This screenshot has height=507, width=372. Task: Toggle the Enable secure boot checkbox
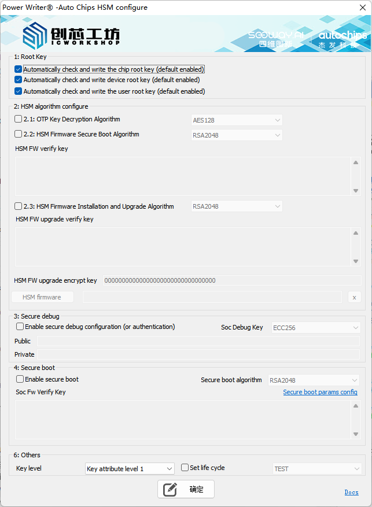coord(20,379)
